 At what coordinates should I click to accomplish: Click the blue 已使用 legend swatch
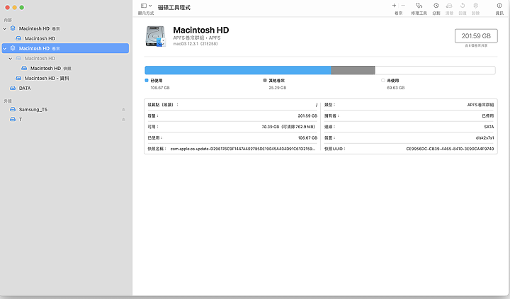[x=147, y=80]
